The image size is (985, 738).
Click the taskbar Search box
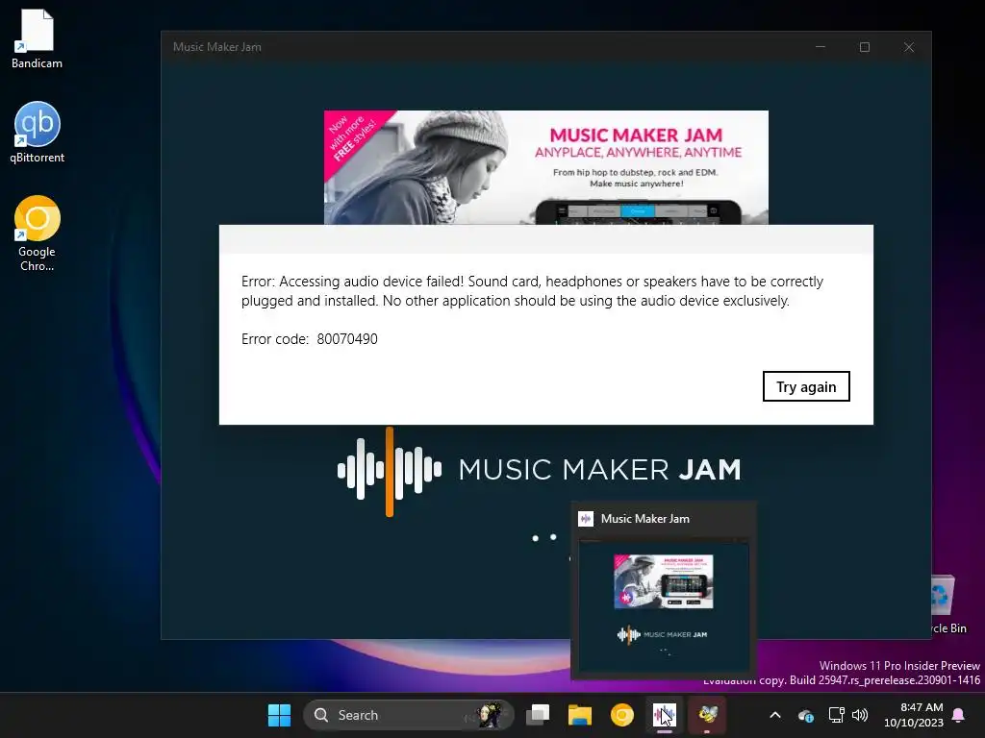[x=408, y=715]
